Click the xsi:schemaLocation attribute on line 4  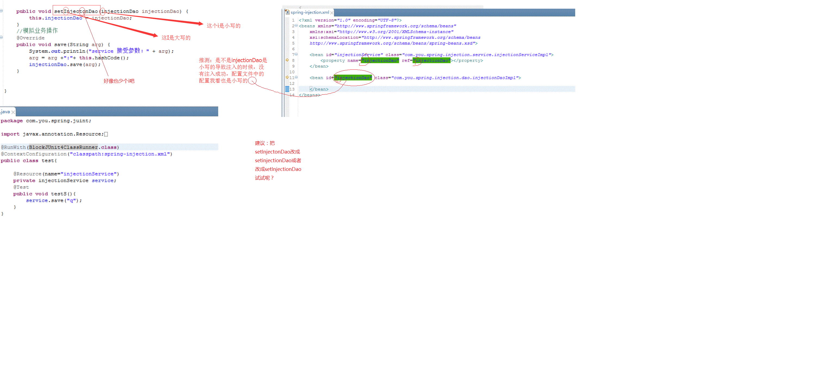tap(395, 37)
